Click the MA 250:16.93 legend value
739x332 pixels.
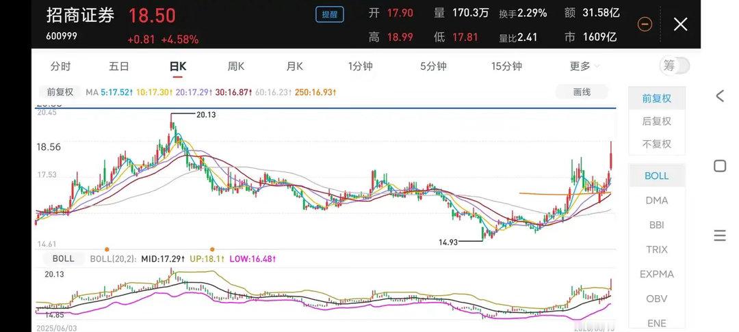pos(315,93)
